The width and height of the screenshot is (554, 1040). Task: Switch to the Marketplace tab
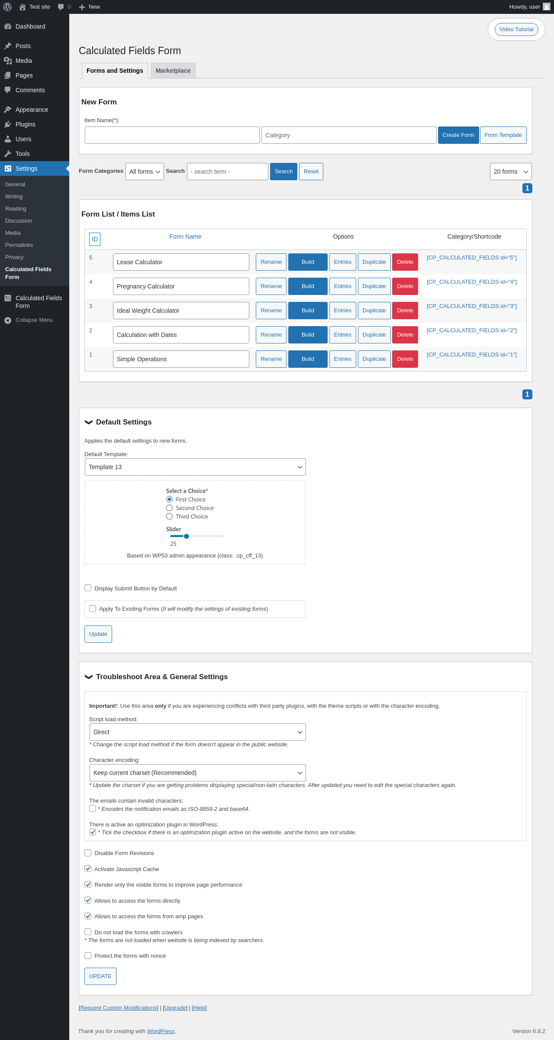click(x=173, y=71)
